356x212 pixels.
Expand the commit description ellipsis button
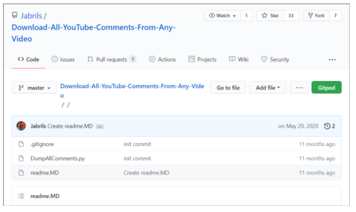100,126
